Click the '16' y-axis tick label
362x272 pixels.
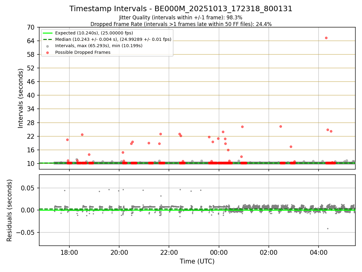pyautogui.click(x=31, y=150)
